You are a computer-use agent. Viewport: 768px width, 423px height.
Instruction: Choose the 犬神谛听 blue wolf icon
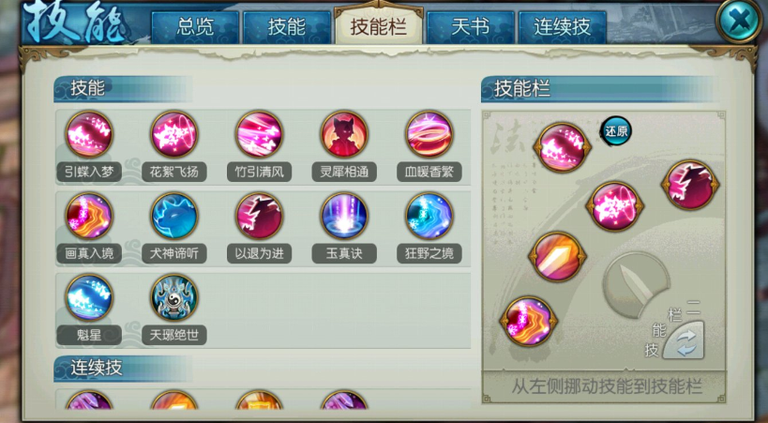pos(173,216)
